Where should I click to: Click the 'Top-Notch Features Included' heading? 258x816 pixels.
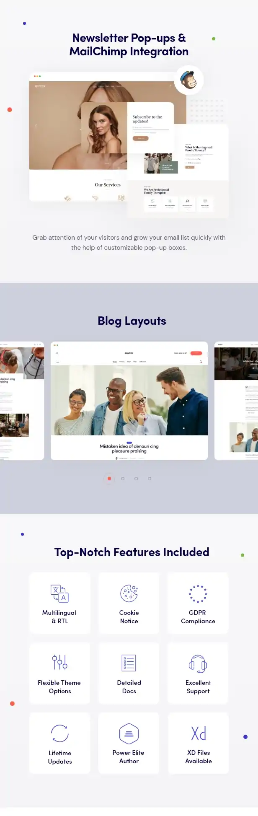[132, 552]
